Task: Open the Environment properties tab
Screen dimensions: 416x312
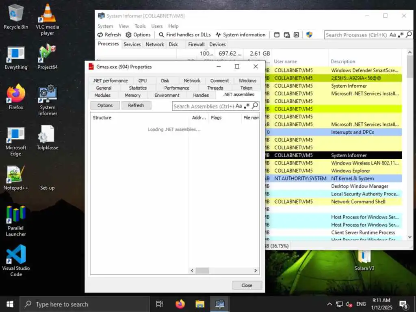Action: [x=167, y=95]
